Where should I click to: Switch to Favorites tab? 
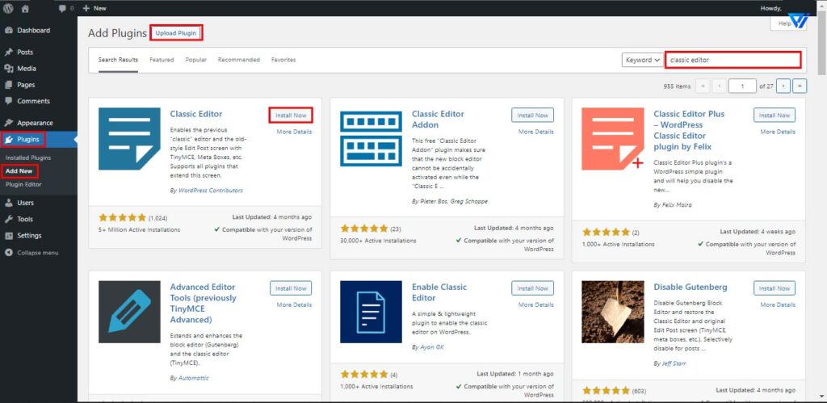[283, 60]
